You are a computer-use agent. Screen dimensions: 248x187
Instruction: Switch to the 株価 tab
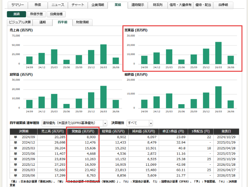click(38, 5)
